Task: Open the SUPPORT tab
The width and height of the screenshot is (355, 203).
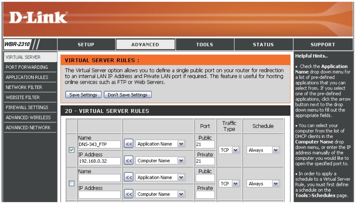Action: tap(323, 45)
